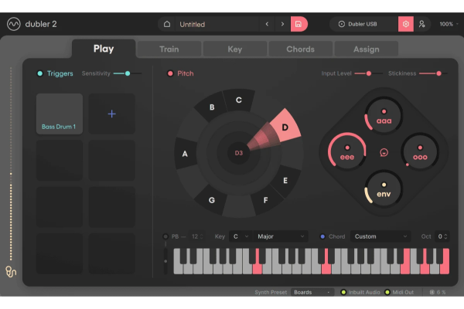This screenshot has width=464, height=309.
Task: Adjust the Stickiness slider
Action: 438,73
